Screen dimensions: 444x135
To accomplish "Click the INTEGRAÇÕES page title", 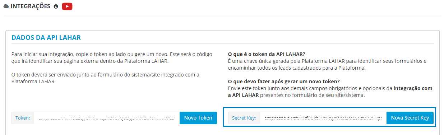I will pyautogui.click(x=31, y=6).
